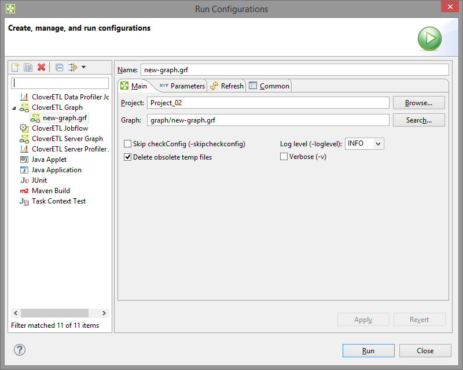Click the New launch configuration icon
This screenshot has height=370, width=463.
16,67
